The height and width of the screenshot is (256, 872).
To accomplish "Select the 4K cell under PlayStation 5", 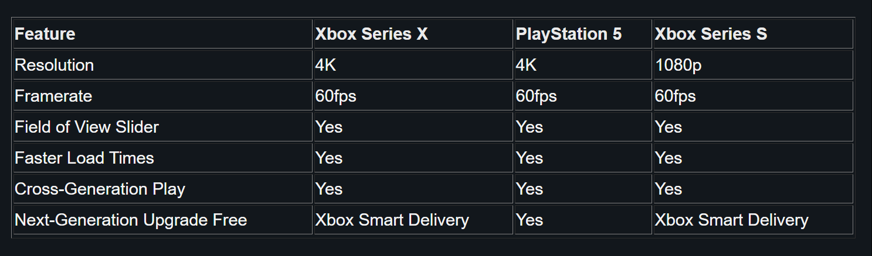I will 526,65.
